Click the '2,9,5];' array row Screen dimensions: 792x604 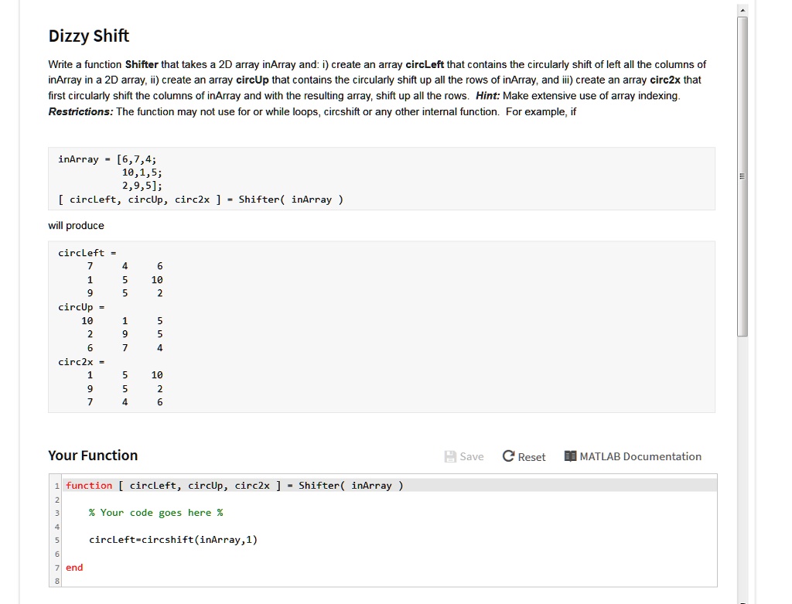click(x=142, y=186)
